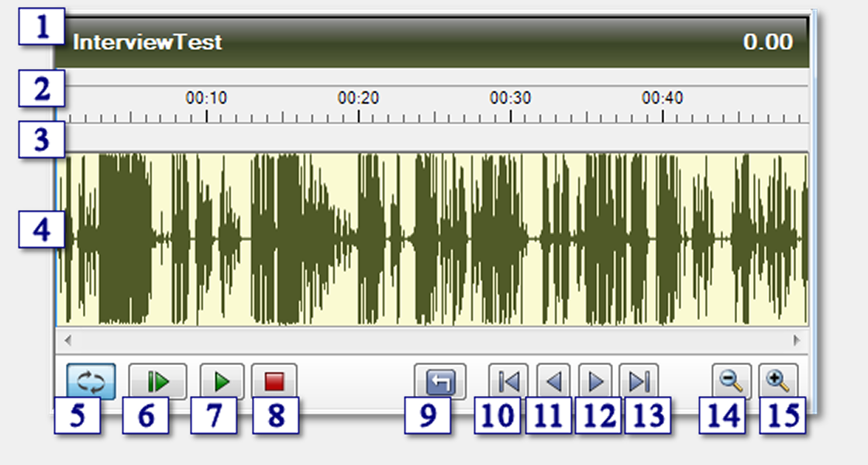Step back one segment
868x465 pixels.
click(553, 380)
